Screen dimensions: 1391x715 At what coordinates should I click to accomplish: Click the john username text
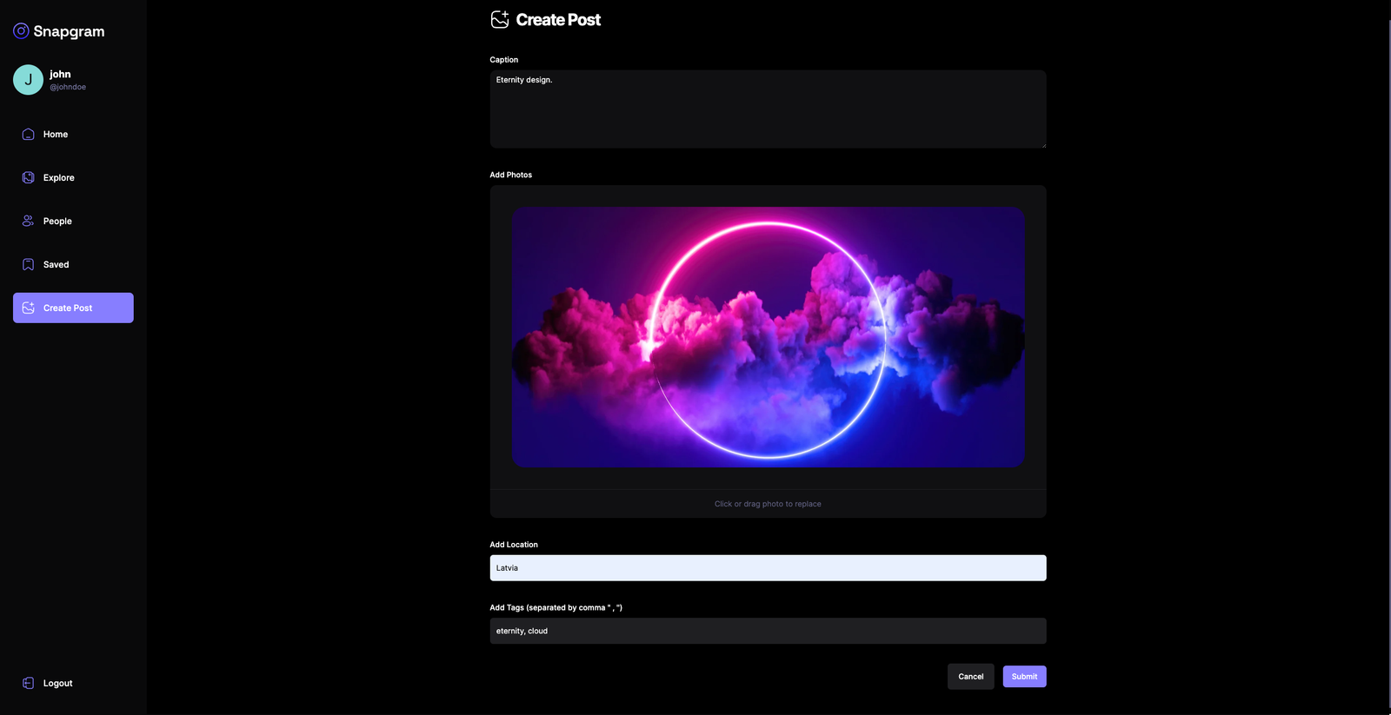coord(60,74)
